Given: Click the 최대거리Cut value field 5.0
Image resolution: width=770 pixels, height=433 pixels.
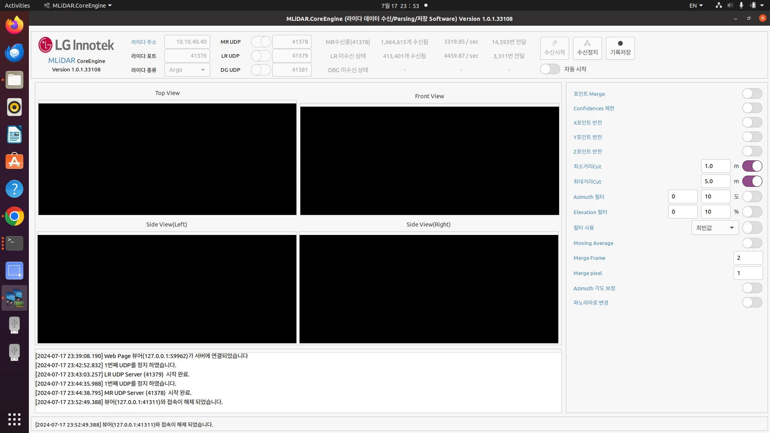Looking at the screenshot, I should (x=716, y=181).
